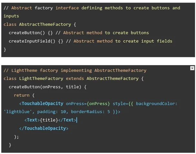Click the word 'interface' in first comment
Viewport: 196px width, 154px height.
click(x=67, y=7)
